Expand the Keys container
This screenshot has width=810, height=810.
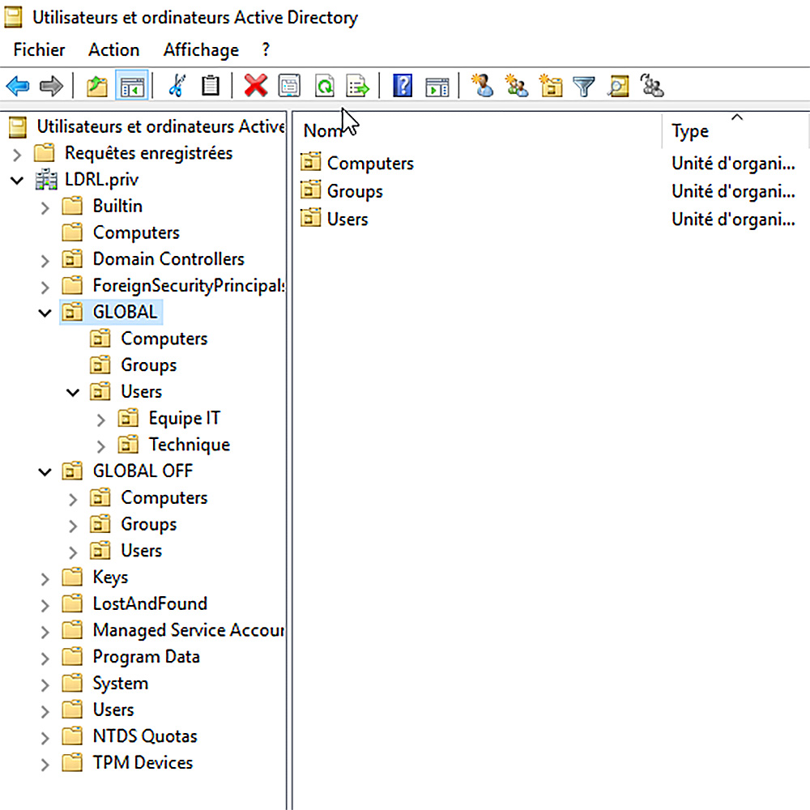45,579
